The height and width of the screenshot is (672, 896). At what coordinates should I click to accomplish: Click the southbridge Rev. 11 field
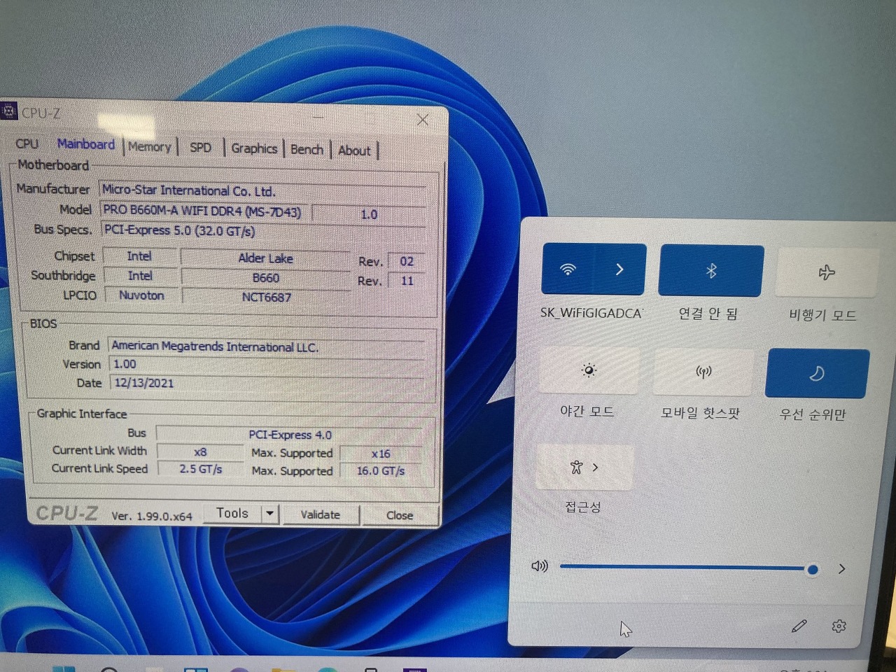click(x=407, y=281)
